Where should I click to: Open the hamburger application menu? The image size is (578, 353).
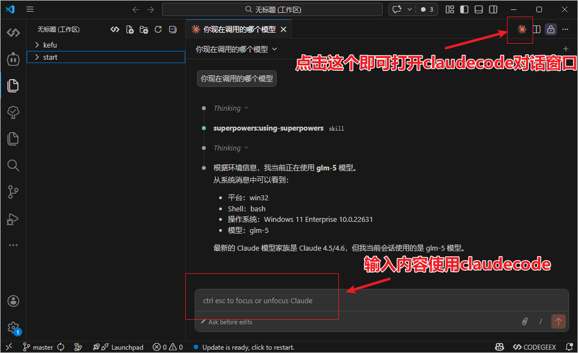pos(30,9)
